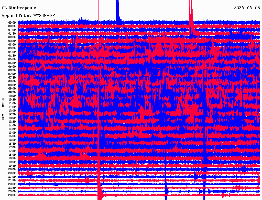Select the 01:00 time label
Viewport: 262px width, 200px height.
[x=12, y=30]
